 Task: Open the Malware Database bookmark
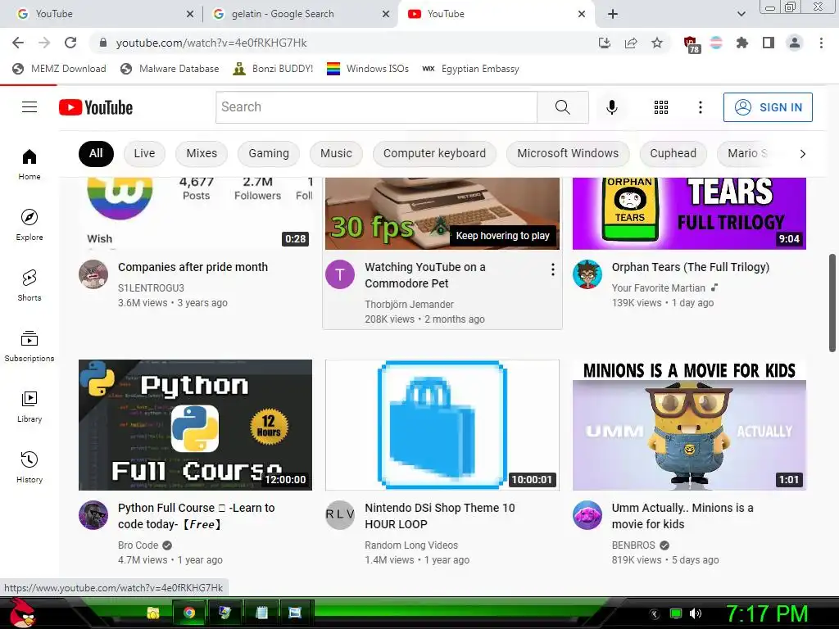pos(170,69)
